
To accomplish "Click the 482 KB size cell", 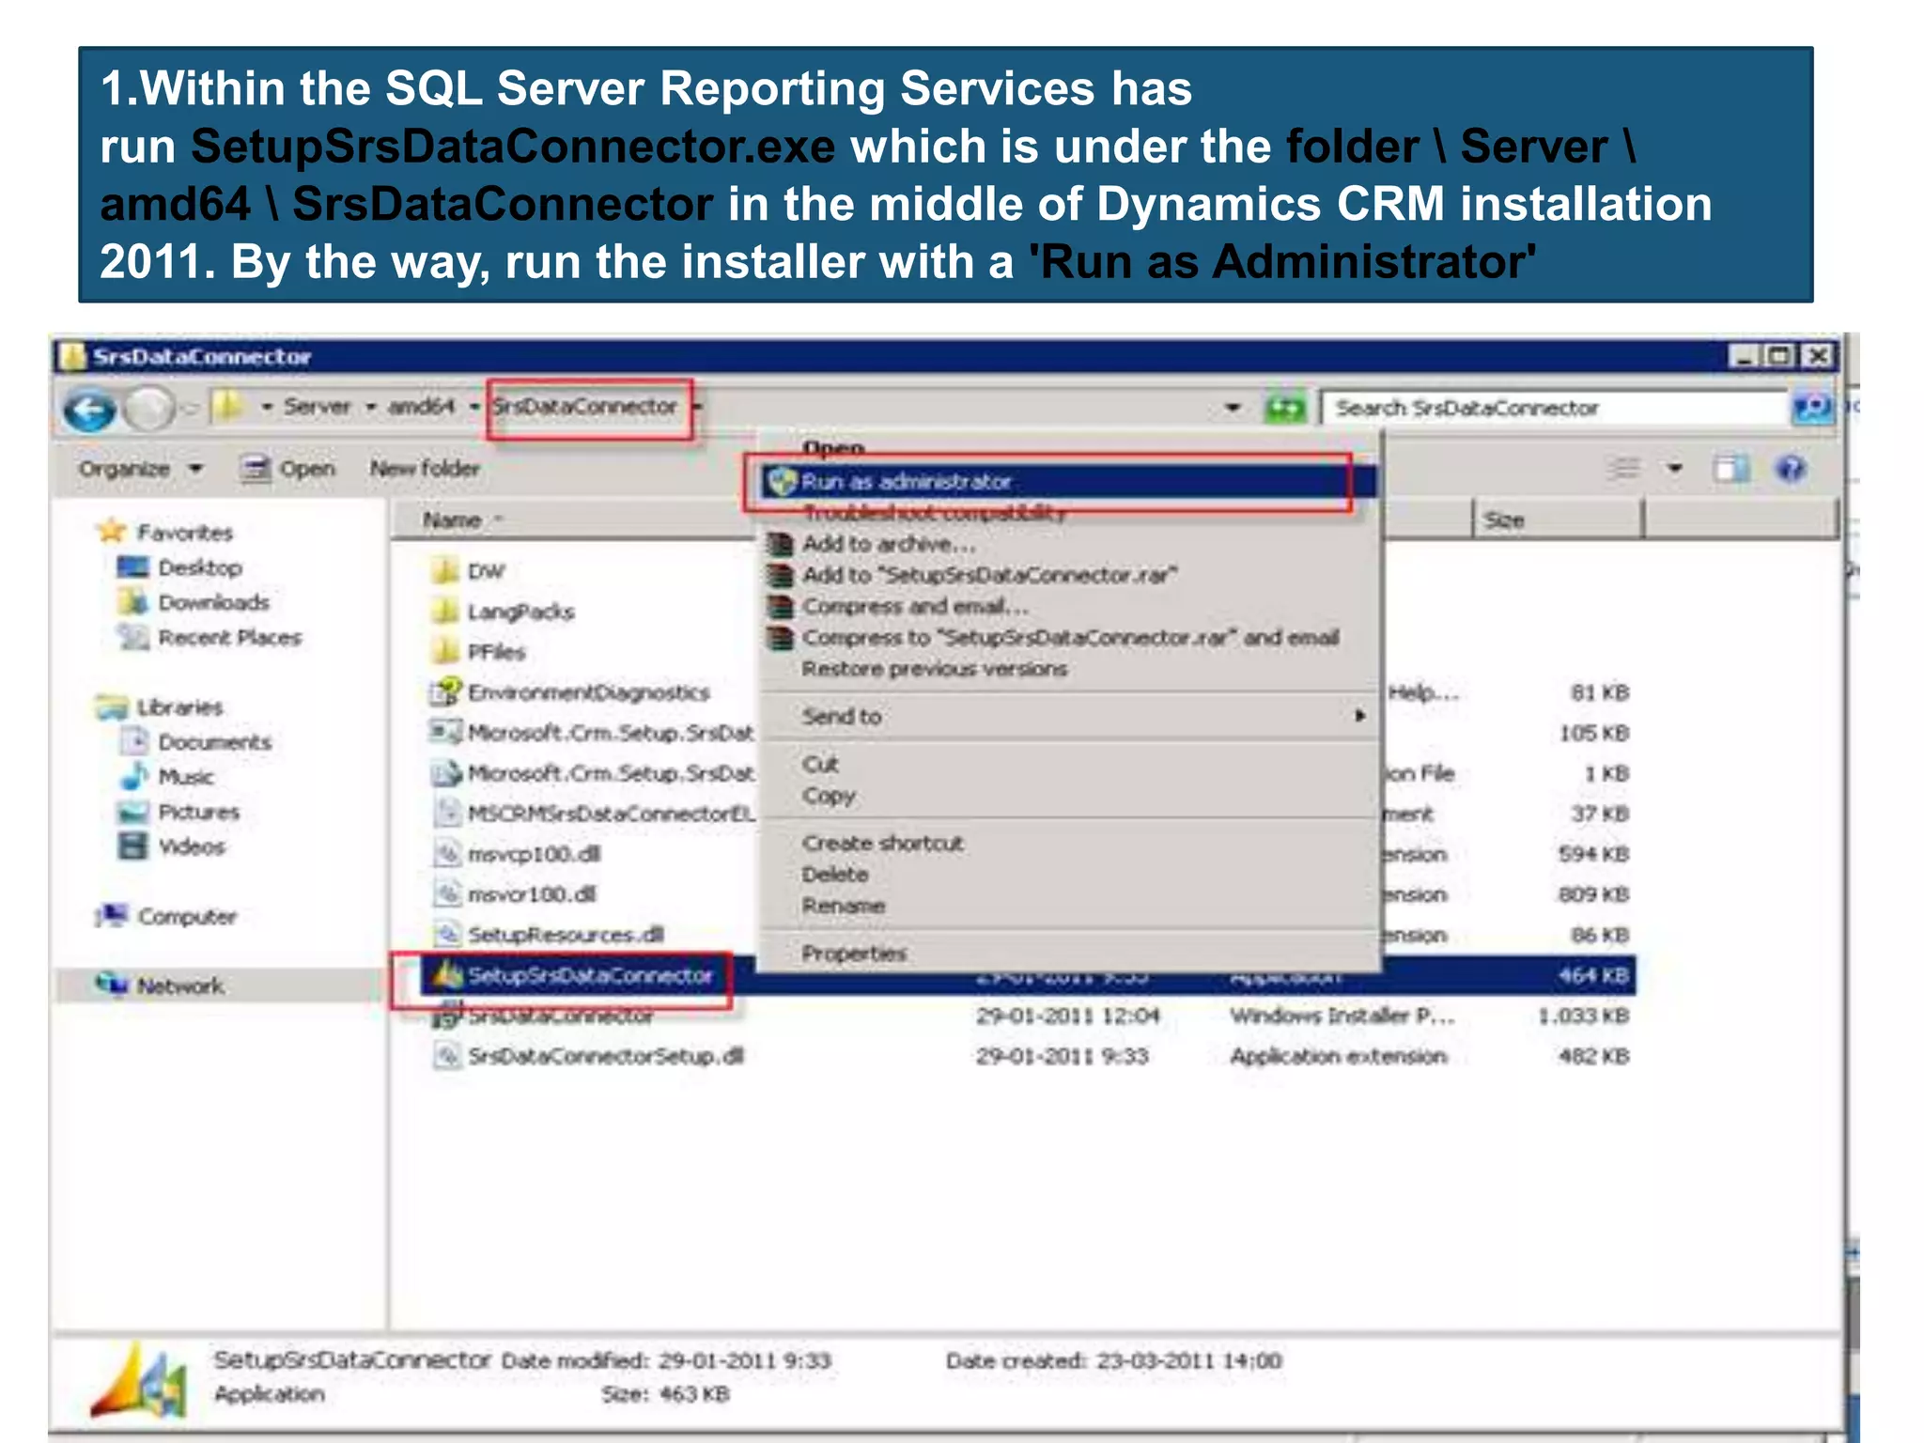I will click(1593, 1056).
